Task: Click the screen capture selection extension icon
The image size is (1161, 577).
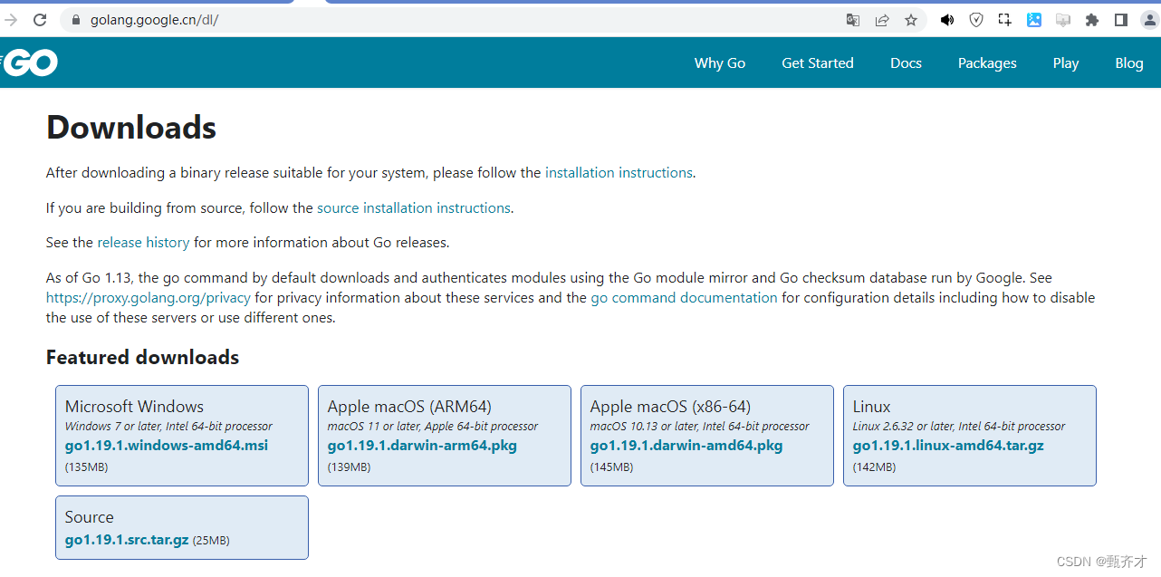Action: [1005, 20]
